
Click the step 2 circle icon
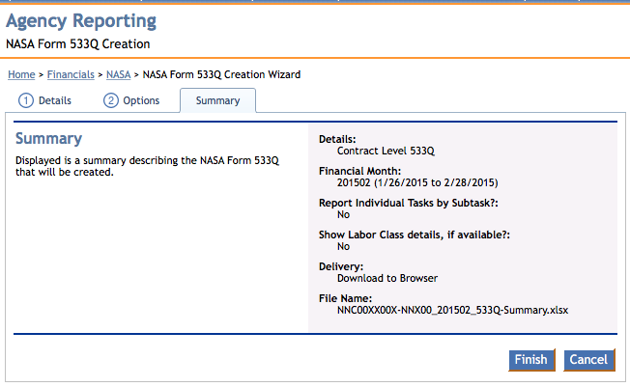point(111,100)
